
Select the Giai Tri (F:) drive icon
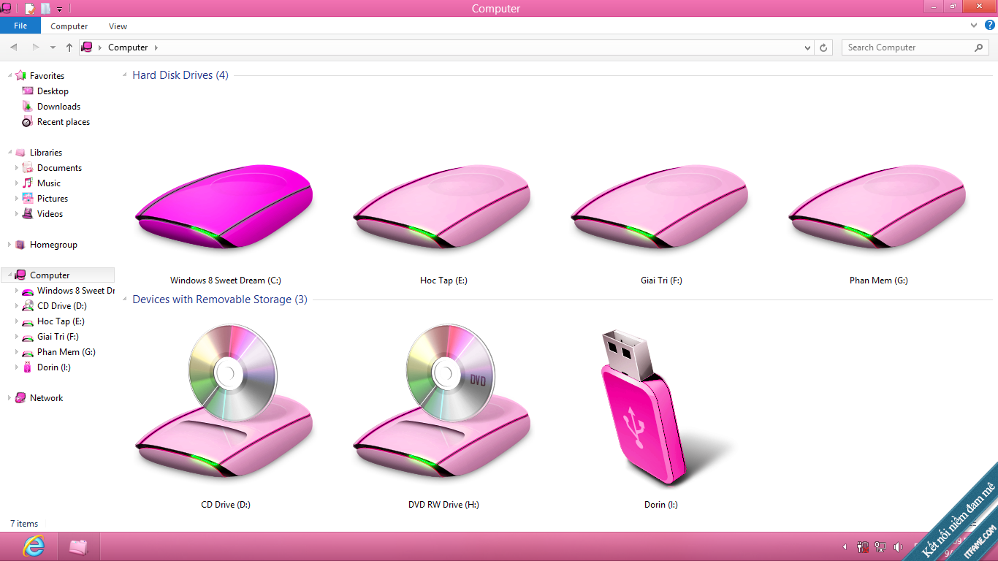(660, 207)
